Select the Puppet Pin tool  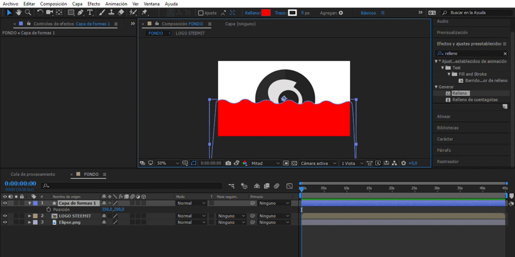tap(145, 13)
